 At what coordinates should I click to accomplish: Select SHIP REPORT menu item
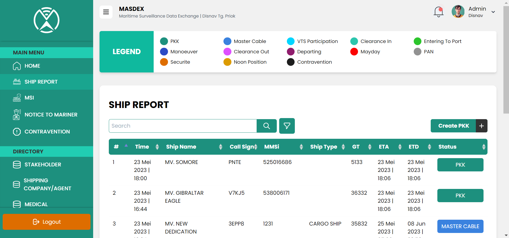point(46,82)
